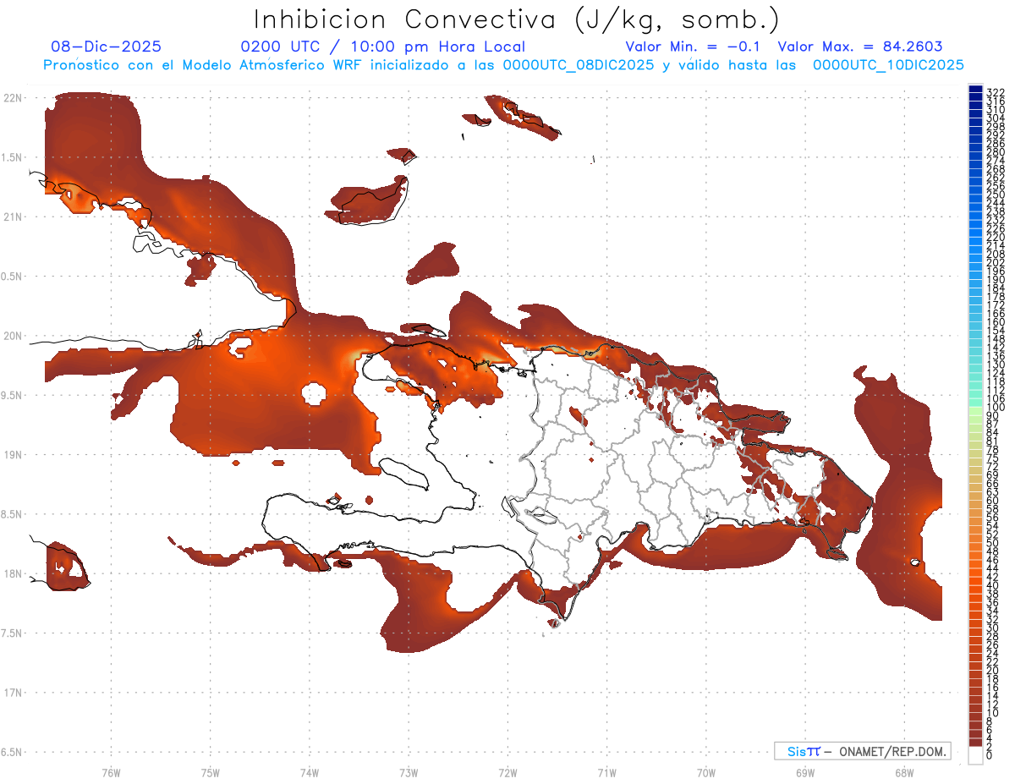Click the 'Valor Max. = 84.2603' text

[x=860, y=47]
